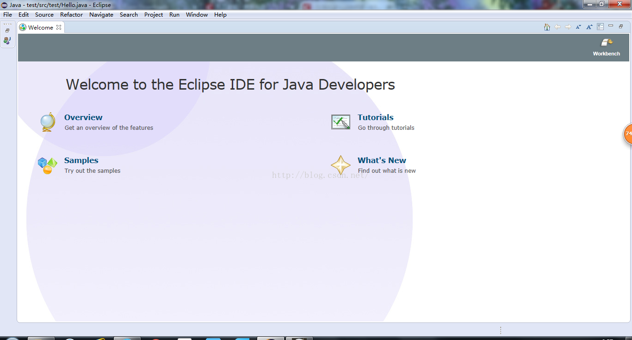Open the Customize page checklist icon
The image size is (632, 340).
pos(600,27)
